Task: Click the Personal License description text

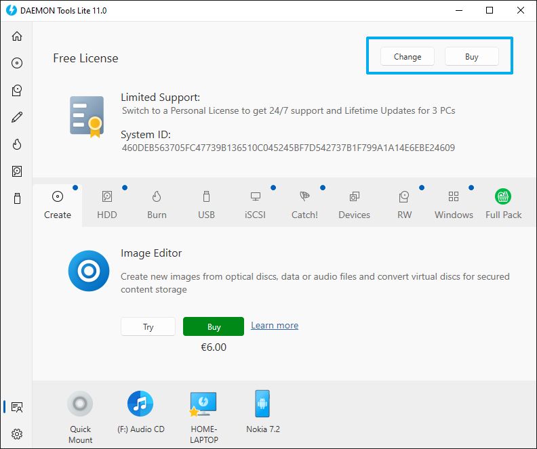Action: [x=288, y=111]
